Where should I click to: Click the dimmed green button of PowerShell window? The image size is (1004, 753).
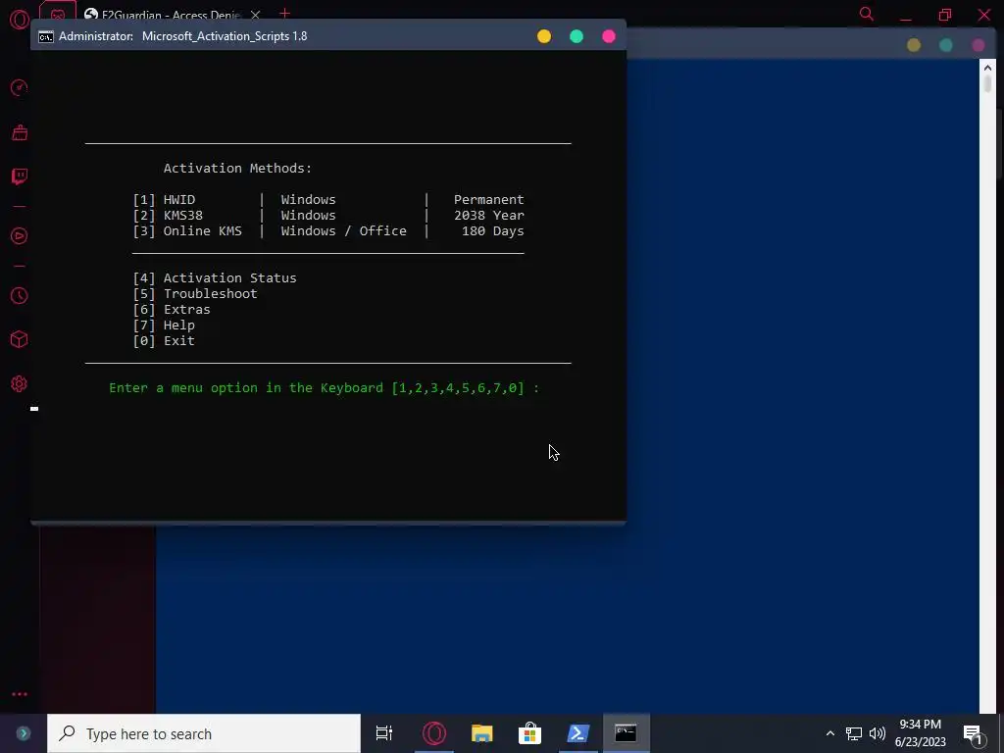click(x=946, y=45)
